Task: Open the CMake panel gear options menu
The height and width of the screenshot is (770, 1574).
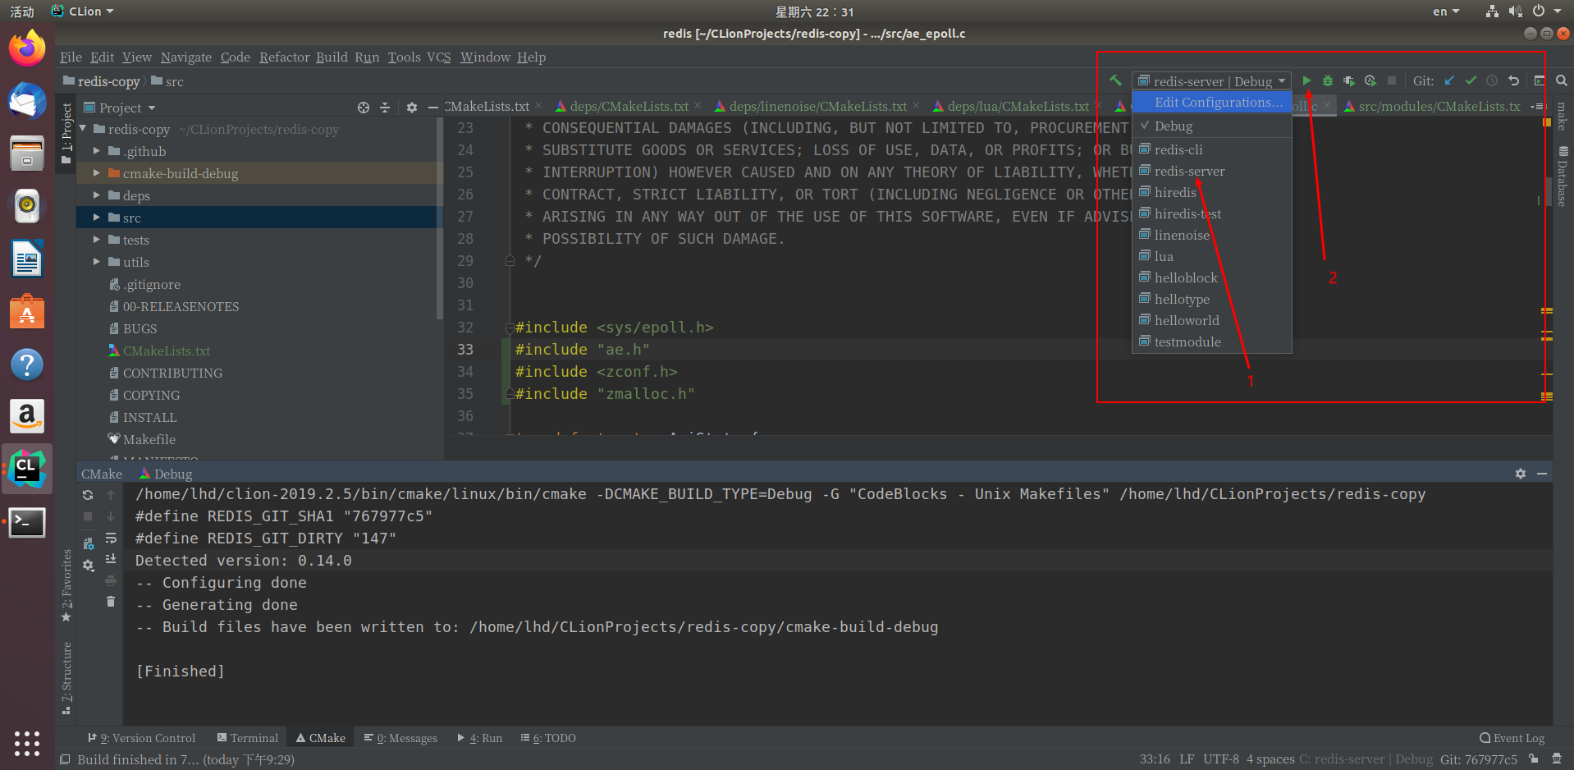Action: coord(89,566)
